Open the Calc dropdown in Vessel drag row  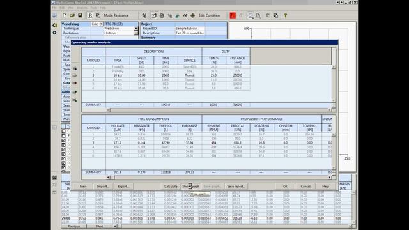point(101,24)
